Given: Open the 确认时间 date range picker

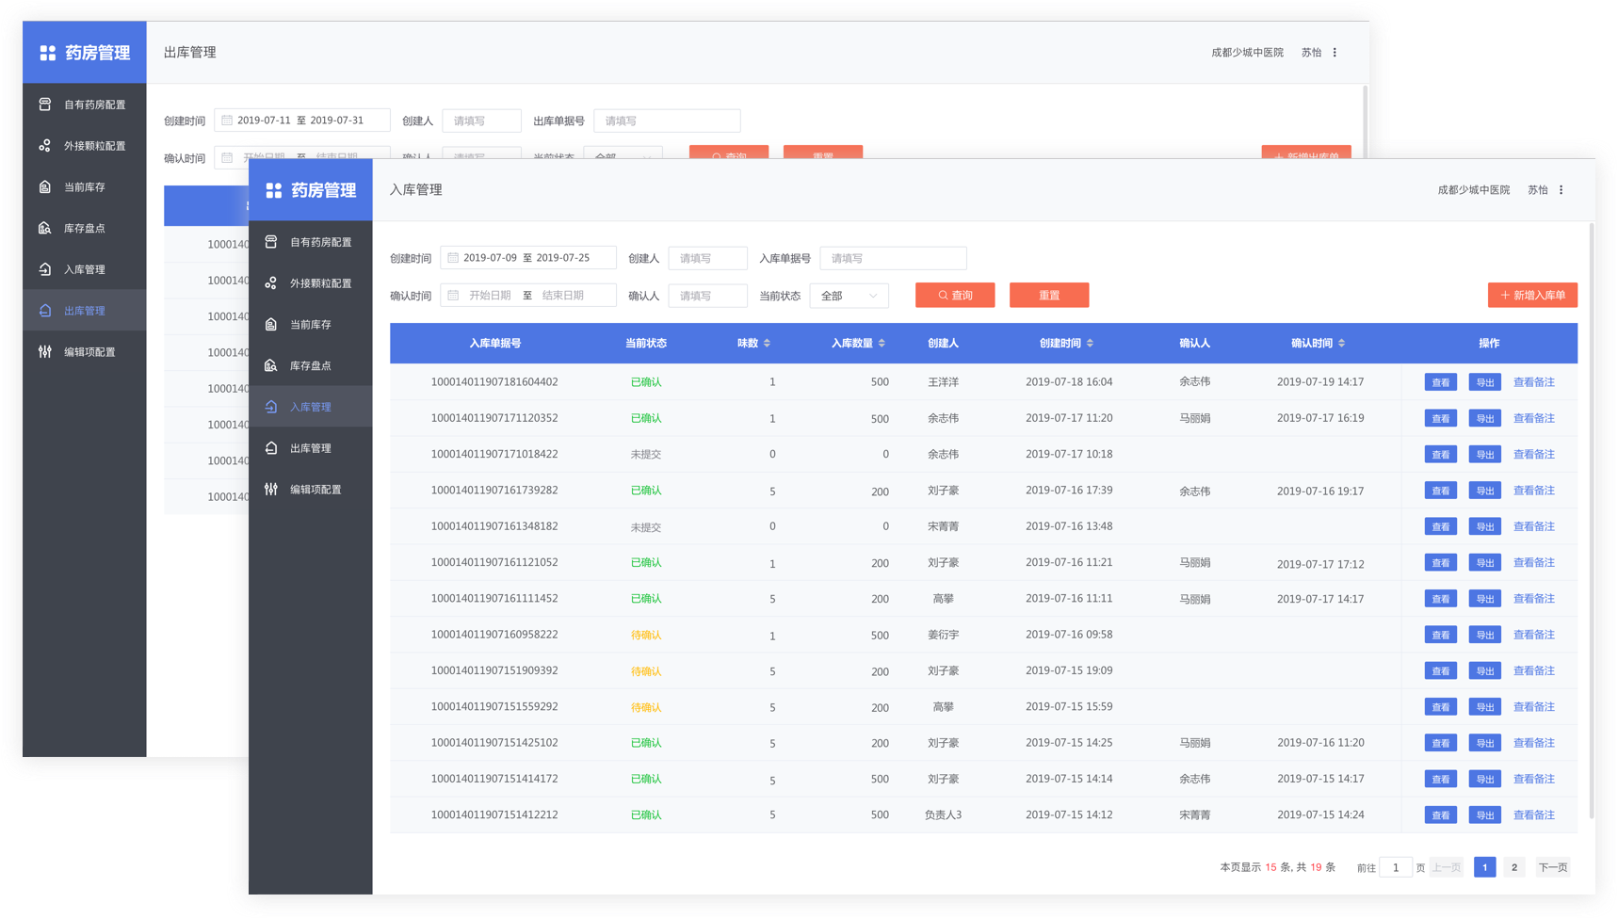Looking at the screenshot, I should (527, 296).
